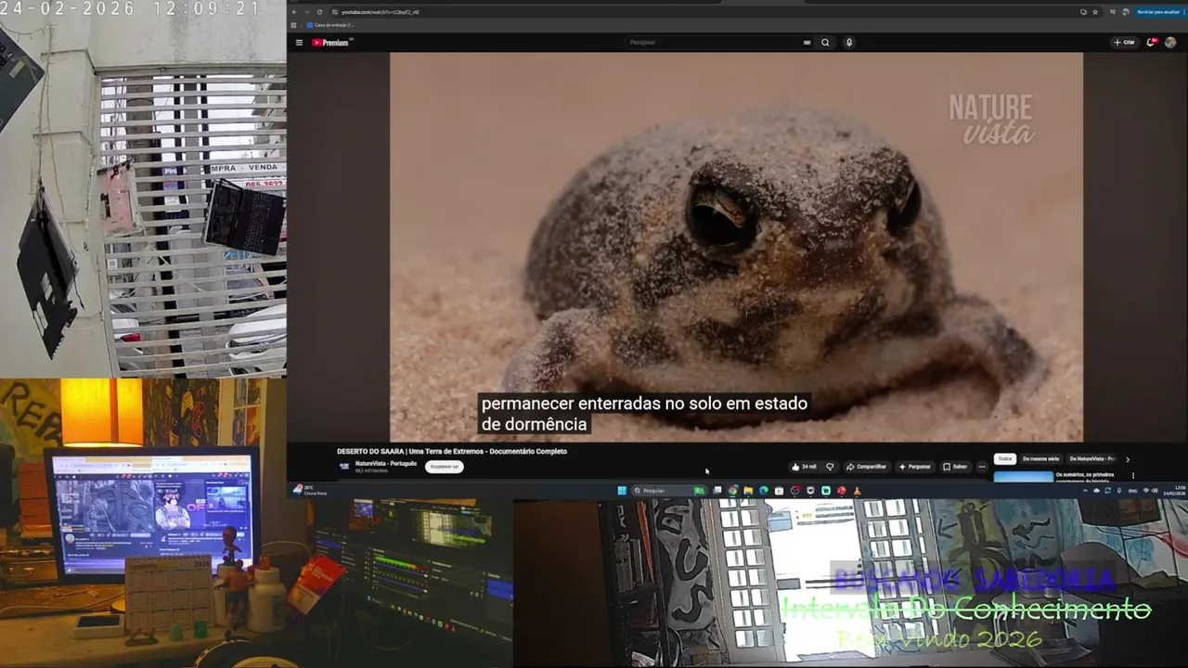The width and height of the screenshot is (1188, 668).
Task: Open the Caixa de entrada bookmark
Action: click(329, 25)
